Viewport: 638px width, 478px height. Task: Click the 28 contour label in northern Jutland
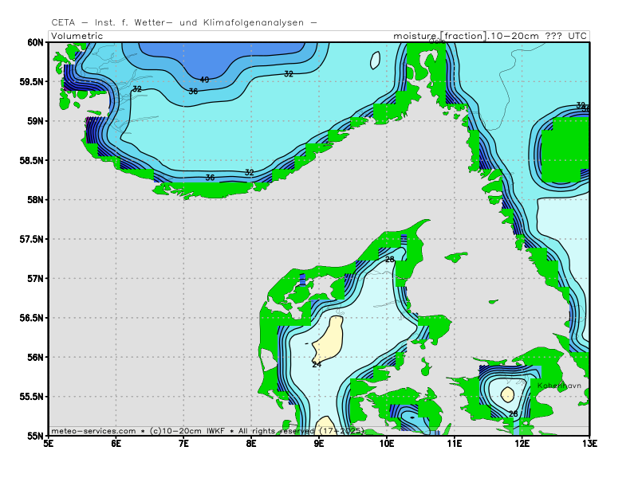coord(390,260)
